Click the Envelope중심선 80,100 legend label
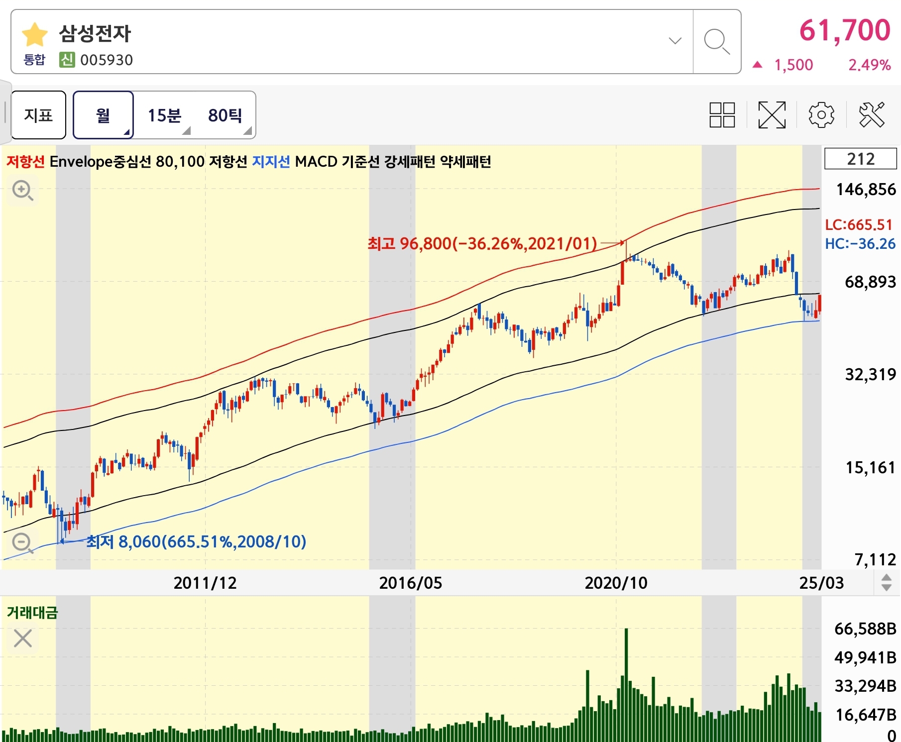 127,161
